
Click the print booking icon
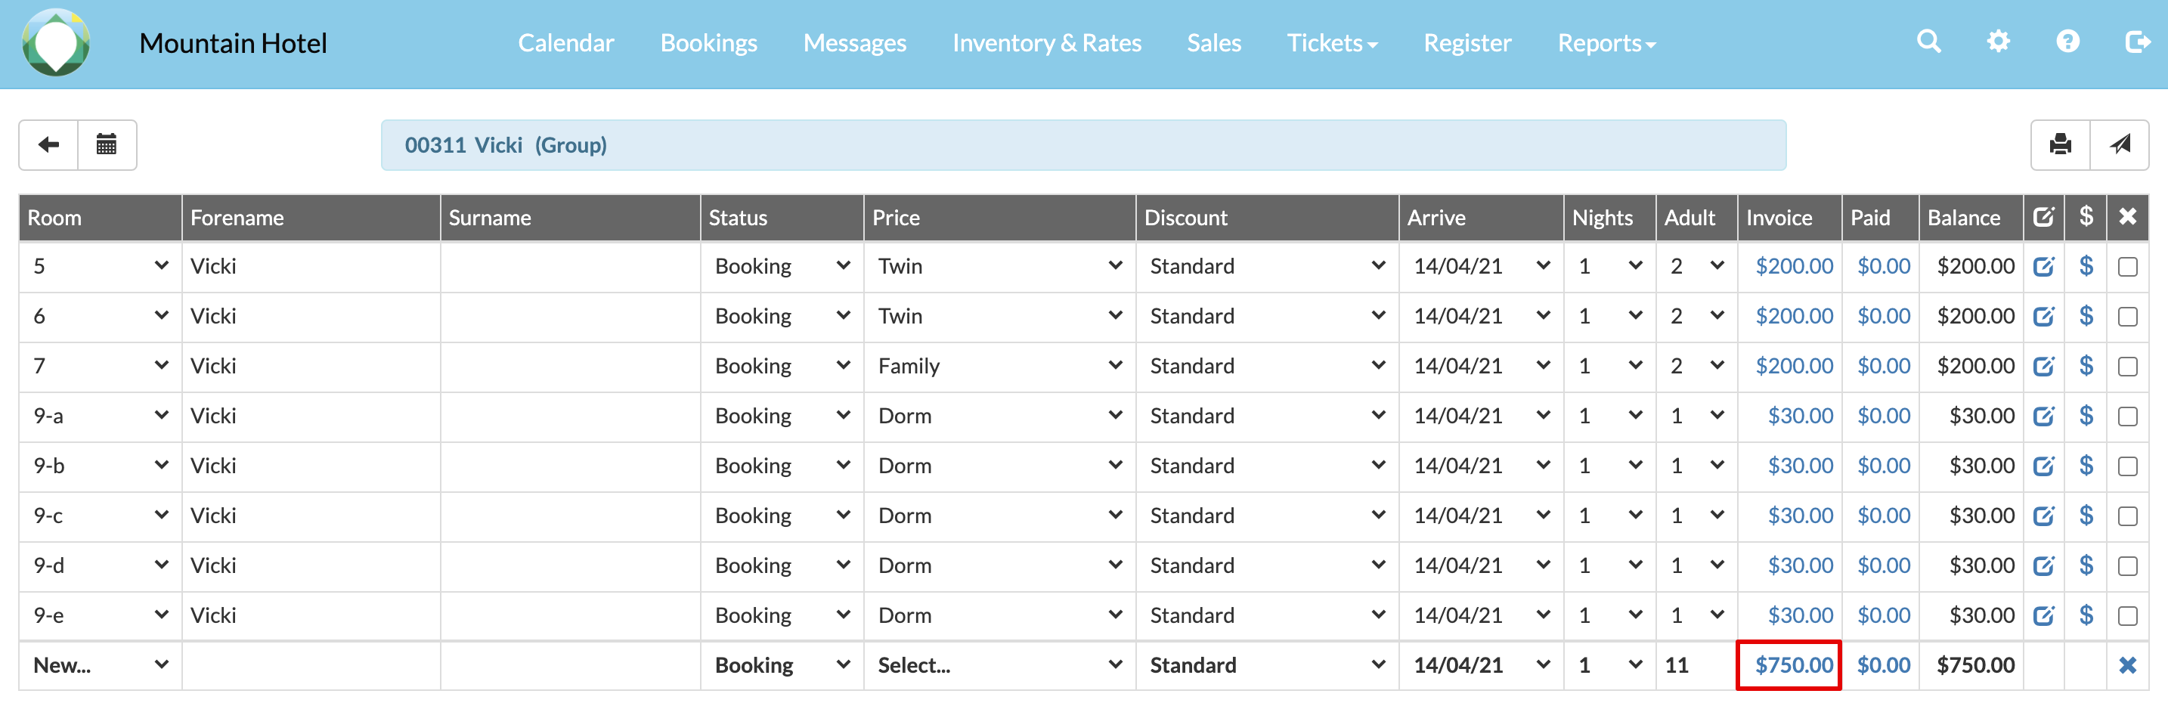click(x=2060, y=145)
